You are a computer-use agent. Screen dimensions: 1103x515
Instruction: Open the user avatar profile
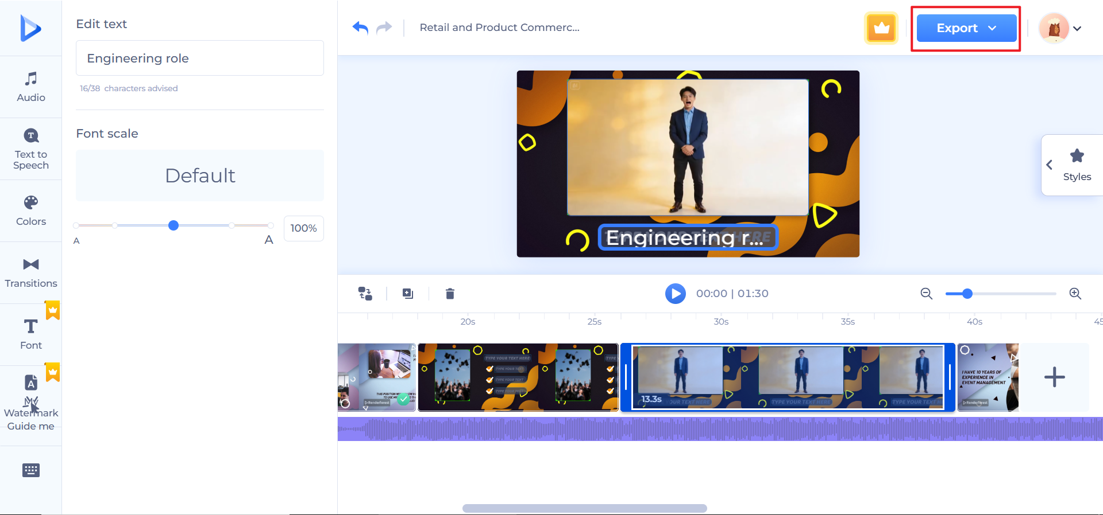[1054, 28]
